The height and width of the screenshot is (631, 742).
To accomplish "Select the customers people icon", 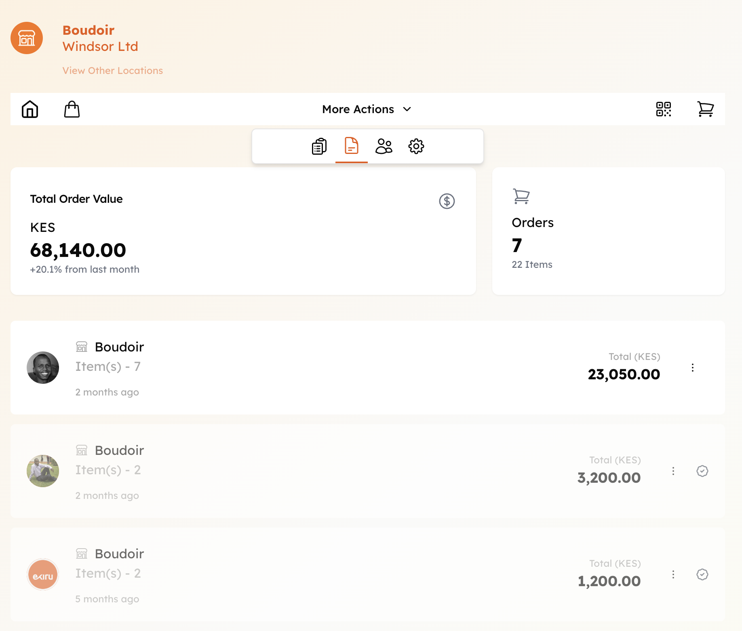I will (x=384, y=146).
